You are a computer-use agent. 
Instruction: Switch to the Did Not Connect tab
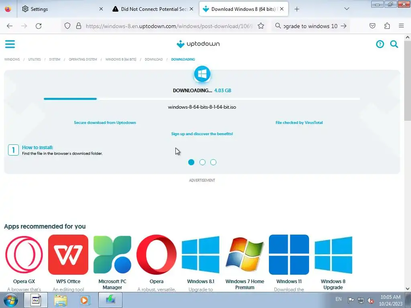pyautogui.click(x=154, y=9)
